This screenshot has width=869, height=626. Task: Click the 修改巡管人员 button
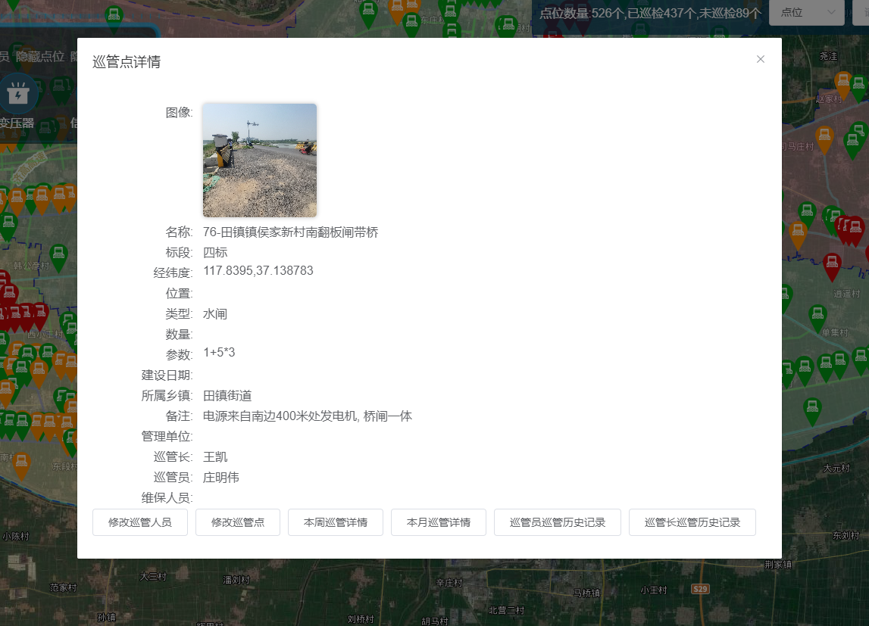click(x=140, y=522)
